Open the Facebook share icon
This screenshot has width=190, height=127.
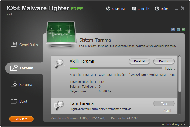tap(173, 30)
